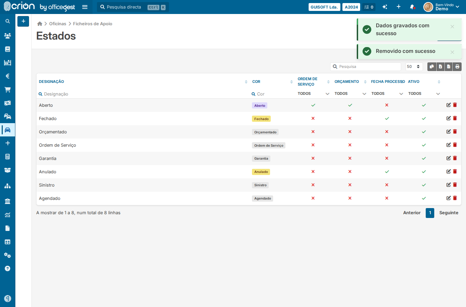This screenshot has height=307, width=466.
Task: Open the Fecha Processo TODOS filter
Action: point(387,93)
